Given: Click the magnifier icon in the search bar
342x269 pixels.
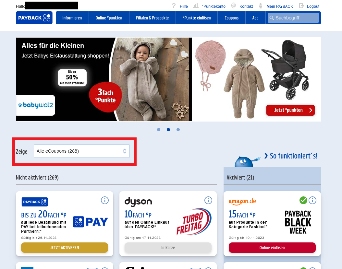Looking at the screenshot, I should [x=272, y=18].
